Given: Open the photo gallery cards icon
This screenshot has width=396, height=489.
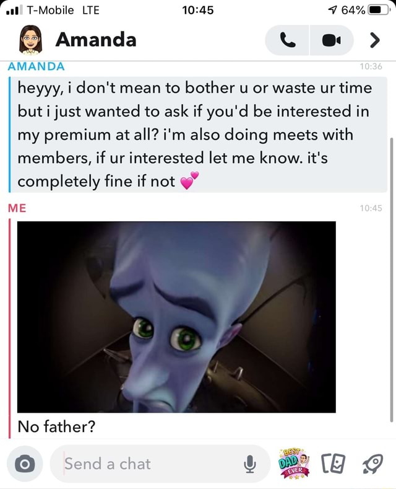Looking at the screenshot, I should pyautogui.click(x=334, y=464).
